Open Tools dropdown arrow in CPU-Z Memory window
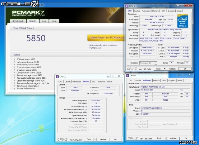Screen dimensions: 199x145 [x=95, y=139]
